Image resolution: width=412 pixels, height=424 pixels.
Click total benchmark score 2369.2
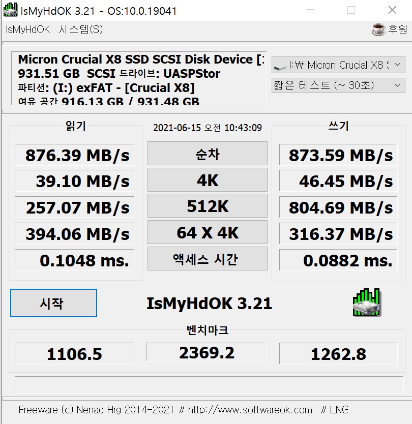(207, 352)
